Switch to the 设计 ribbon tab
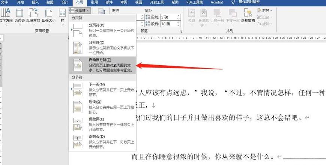Viewport: 326px width, 165px height. tap(65, 2)
